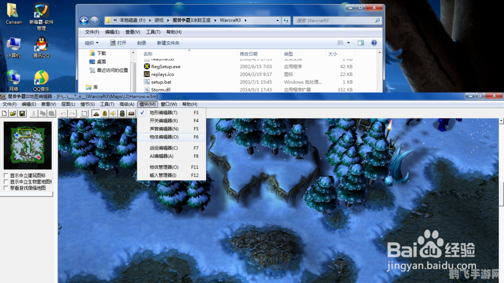
Task: Click the minimap preview thumbnail
Action: pos(28,145)
